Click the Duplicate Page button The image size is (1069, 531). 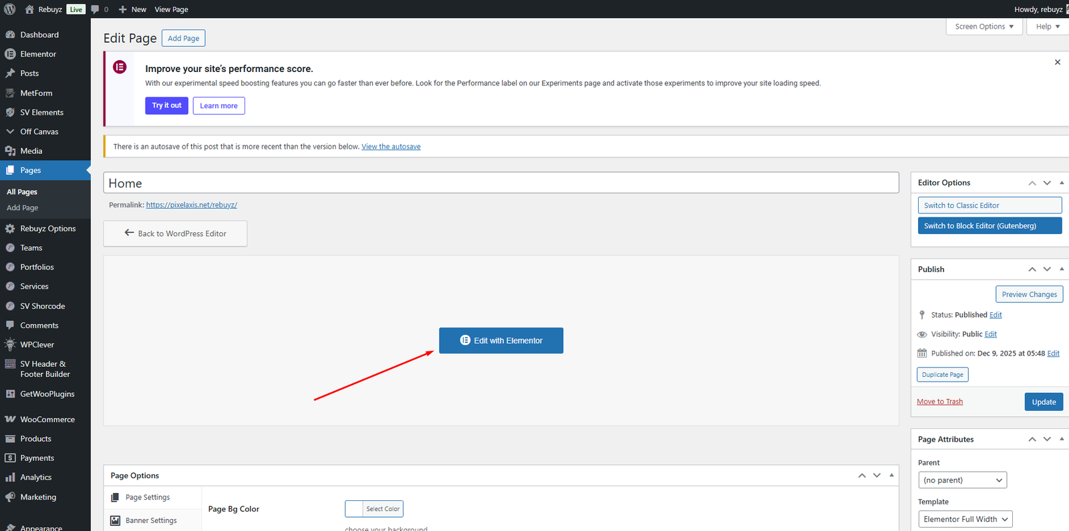click(x=942, y=375)
